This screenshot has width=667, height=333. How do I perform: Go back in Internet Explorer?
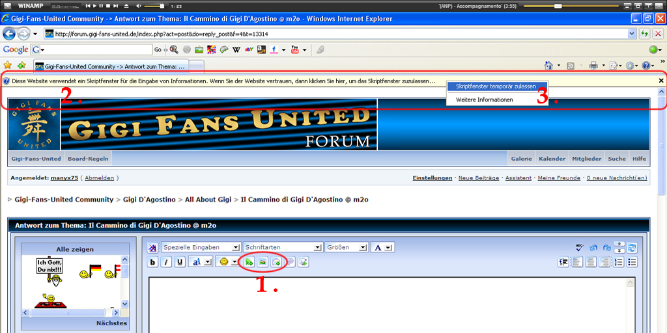point(9,34)
